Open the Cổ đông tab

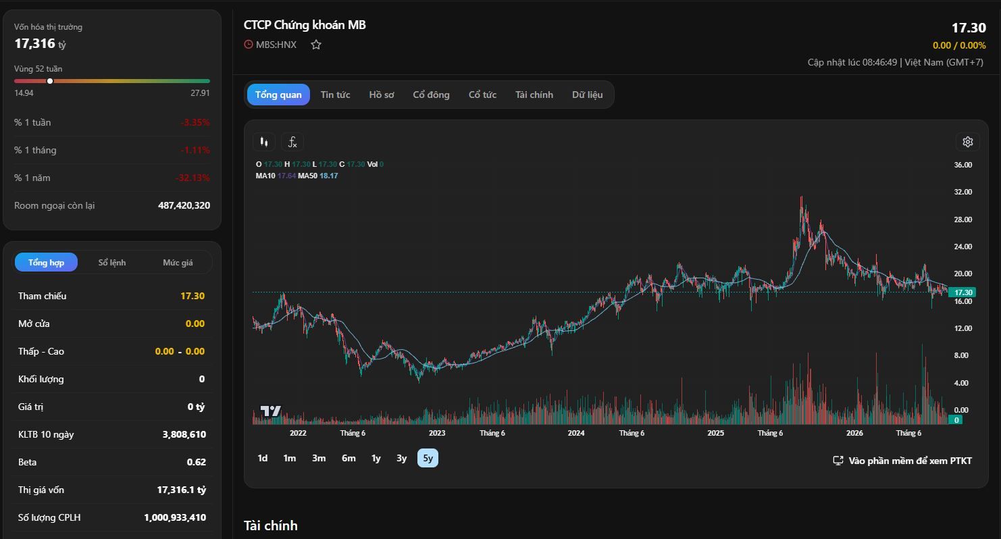click(431, 95)
